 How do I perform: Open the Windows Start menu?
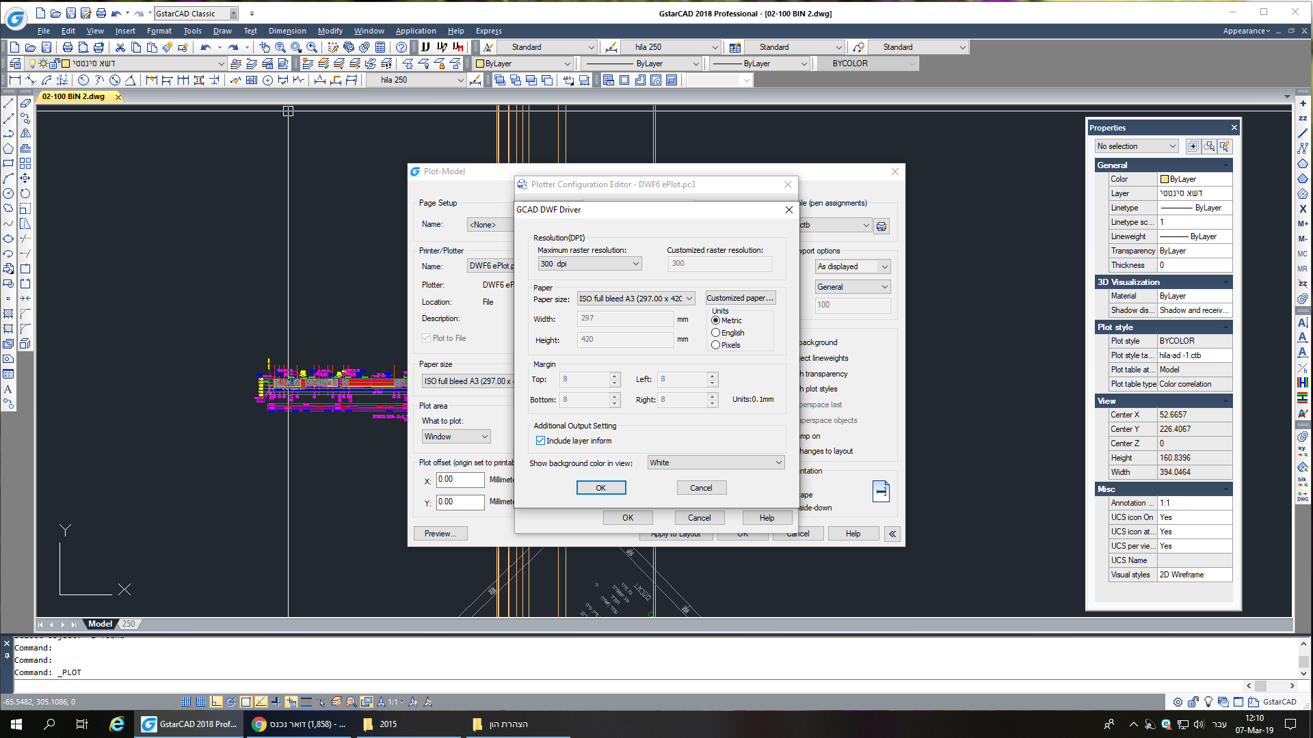(16, 724)
